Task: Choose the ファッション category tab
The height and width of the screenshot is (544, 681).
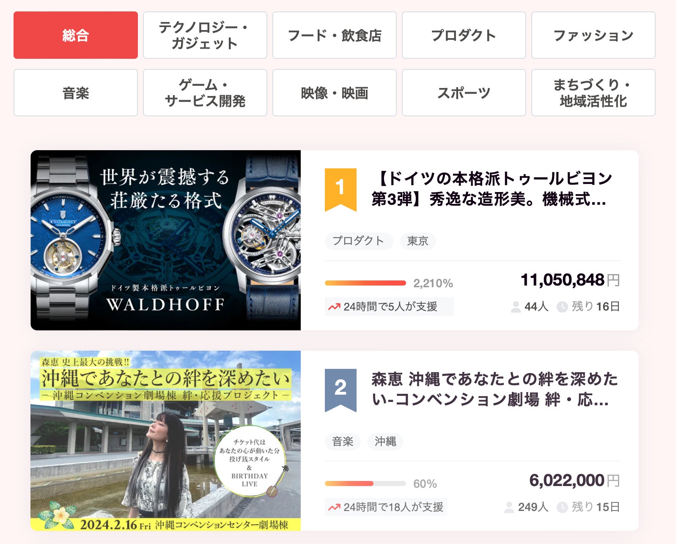Action: click(593, 35)
